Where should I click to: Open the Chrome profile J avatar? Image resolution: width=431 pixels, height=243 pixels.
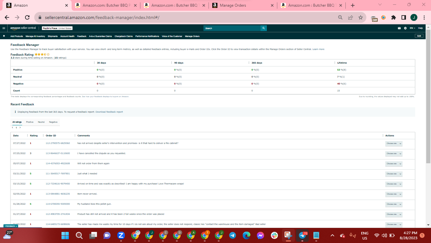(x=414, y=18)
